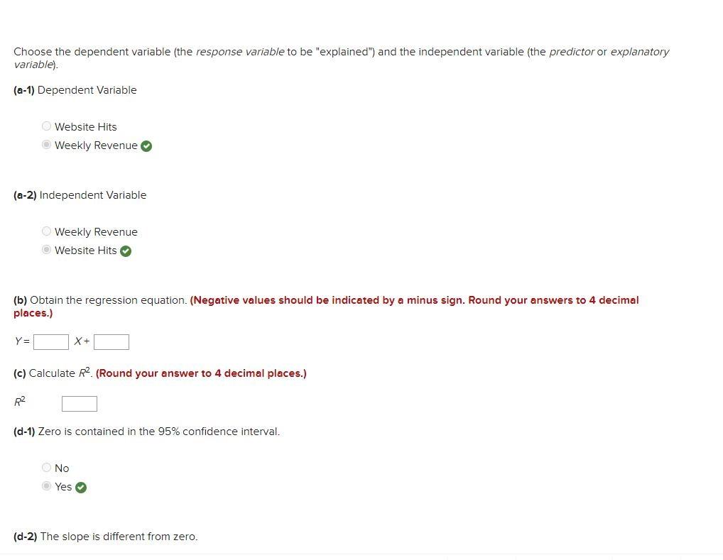Select Website Hits as independent variable
The image size is (723, 560).
tap(46, 249)
